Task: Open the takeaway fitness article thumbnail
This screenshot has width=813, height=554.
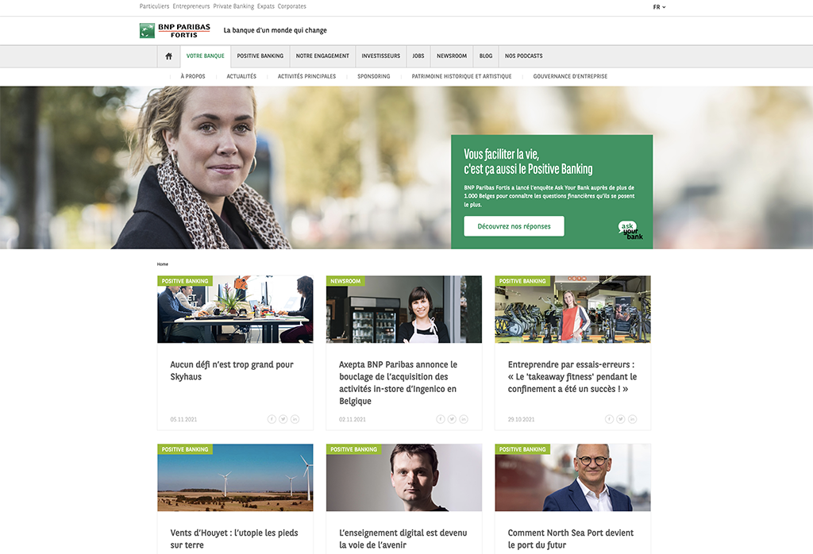Action: pos(573,310)
